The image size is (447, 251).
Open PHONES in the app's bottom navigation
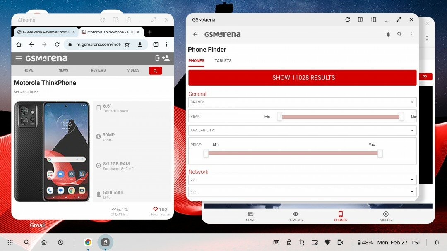[x=341, y=216]
